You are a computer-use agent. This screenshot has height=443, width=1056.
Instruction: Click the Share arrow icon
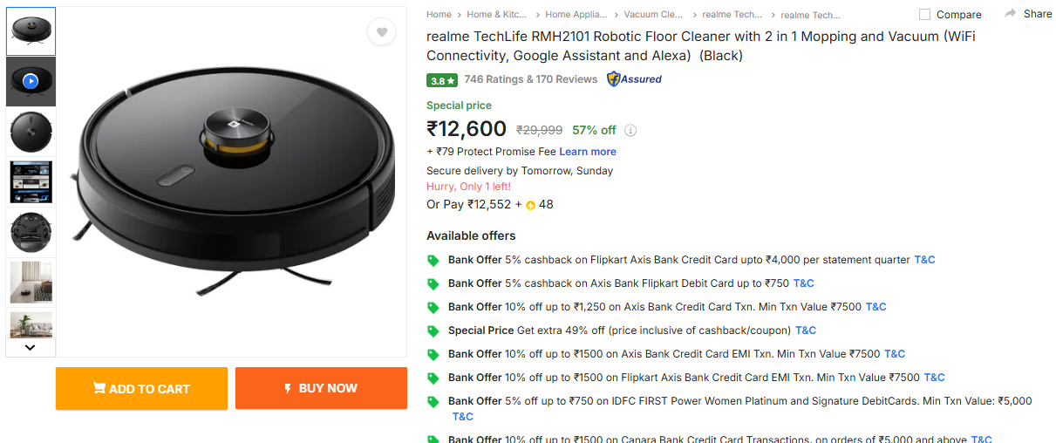[1011, 13]
